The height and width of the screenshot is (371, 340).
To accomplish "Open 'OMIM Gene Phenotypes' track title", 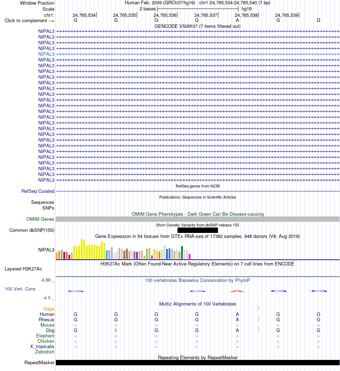I will coord(198,214).
